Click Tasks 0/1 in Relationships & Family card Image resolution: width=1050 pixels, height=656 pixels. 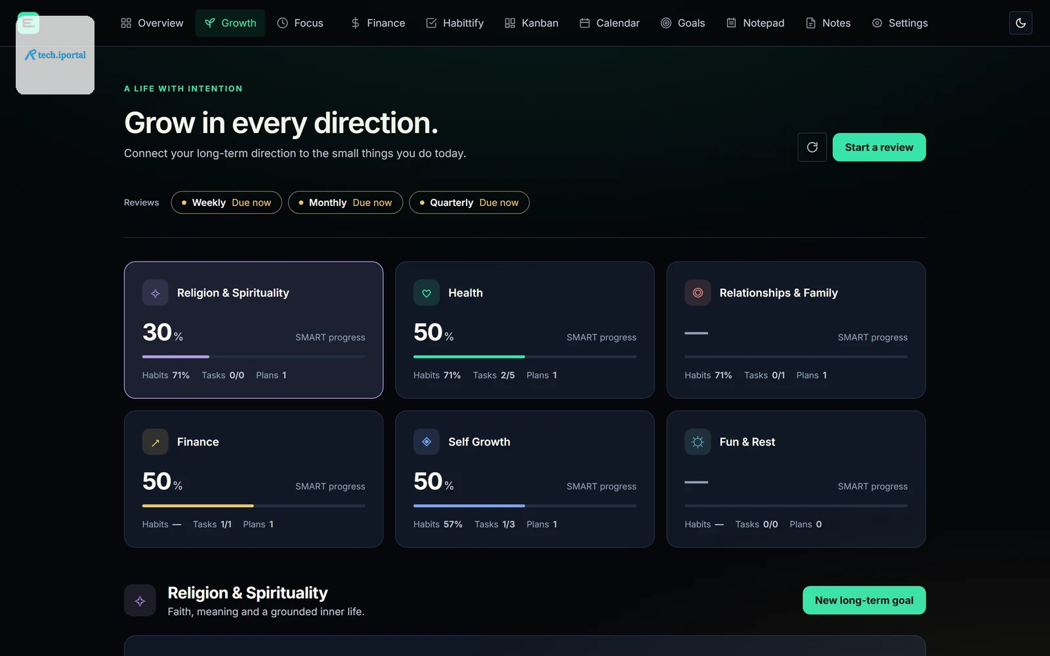point(765,375)
